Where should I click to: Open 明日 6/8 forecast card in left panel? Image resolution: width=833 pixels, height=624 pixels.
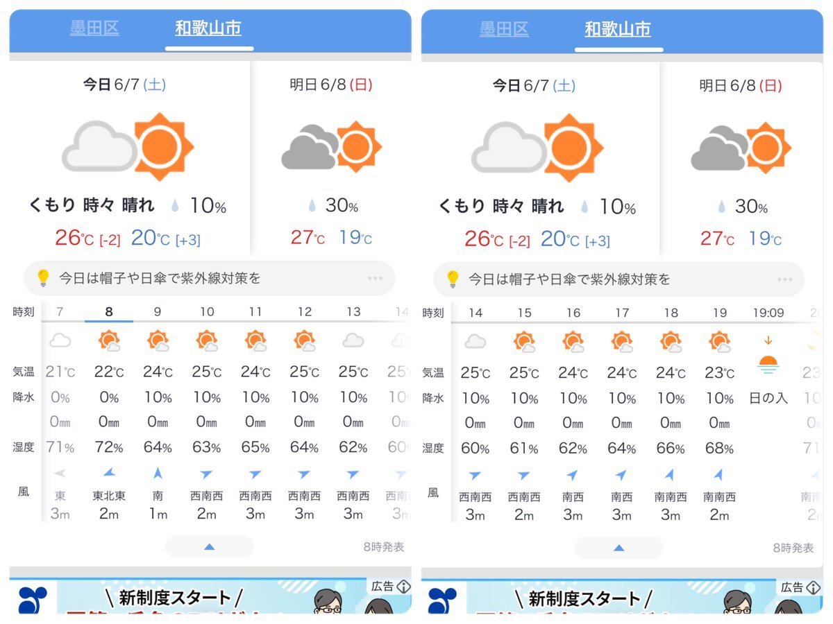[331, 159]
